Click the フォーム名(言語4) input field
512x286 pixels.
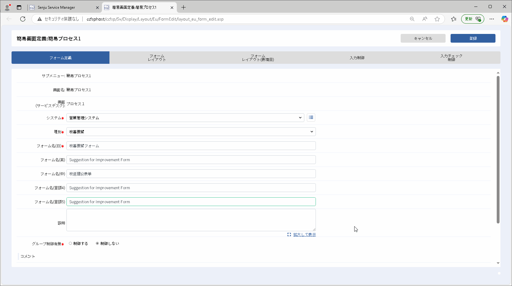click(191, 188)
